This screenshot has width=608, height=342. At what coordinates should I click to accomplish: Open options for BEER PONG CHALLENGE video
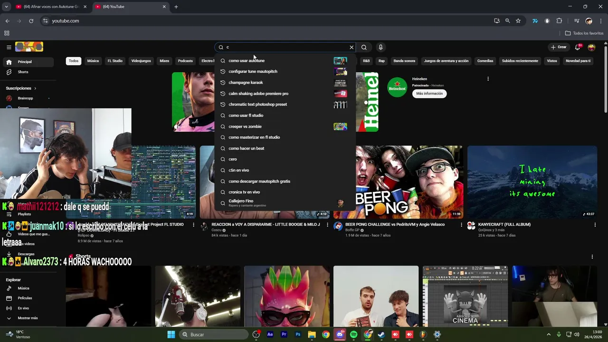(x=461, y=225)
